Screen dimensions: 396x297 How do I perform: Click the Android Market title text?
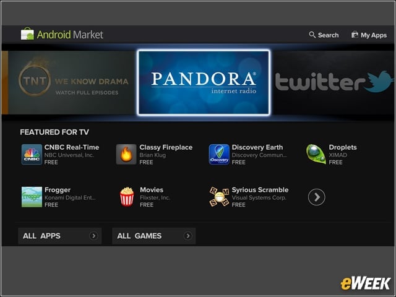click(x=70, y=35)
